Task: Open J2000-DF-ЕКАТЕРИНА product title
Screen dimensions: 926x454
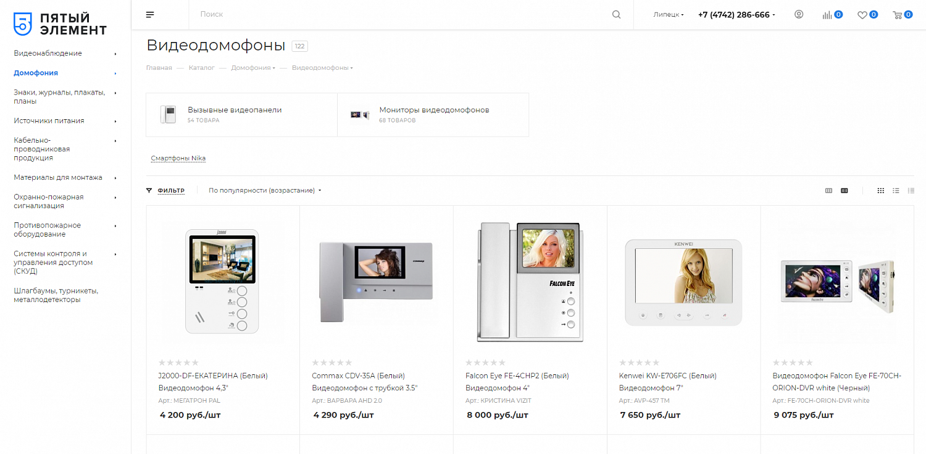Action: pos(213,382)
